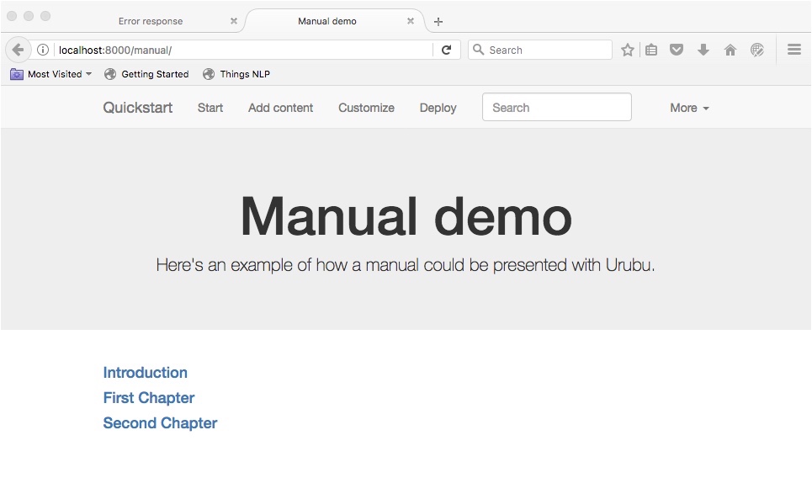Click the Most Visited folder icon
The image size is (812, 483).
click(17, 74)
